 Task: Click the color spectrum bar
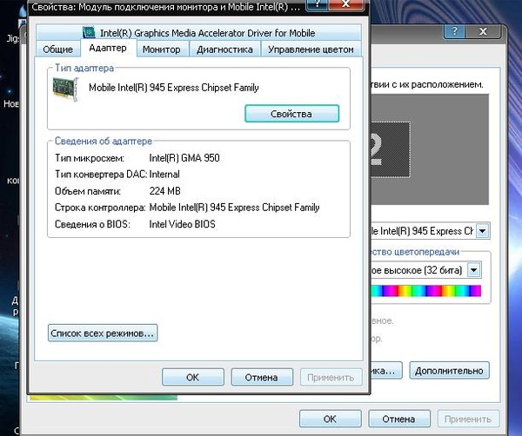pos(426,291)
